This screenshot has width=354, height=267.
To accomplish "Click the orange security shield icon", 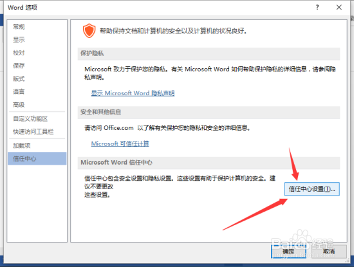I will point(89,31).
